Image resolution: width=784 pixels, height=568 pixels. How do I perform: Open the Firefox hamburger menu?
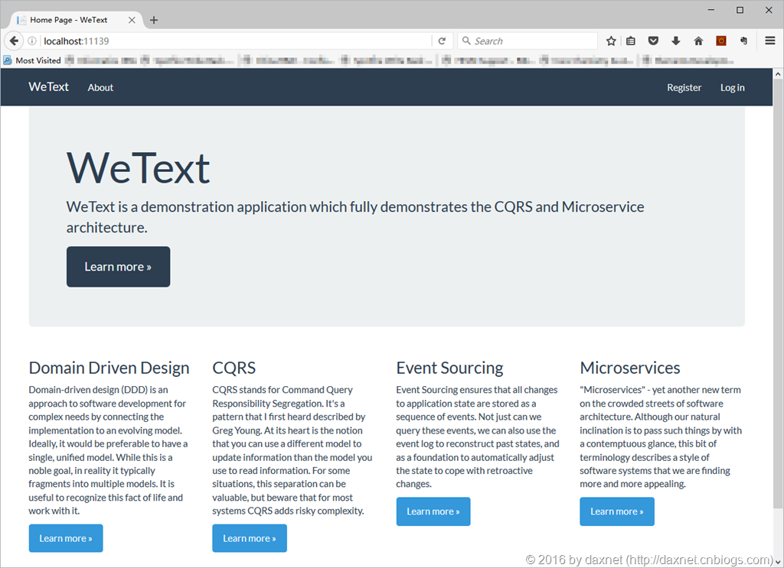click(770, 41)
